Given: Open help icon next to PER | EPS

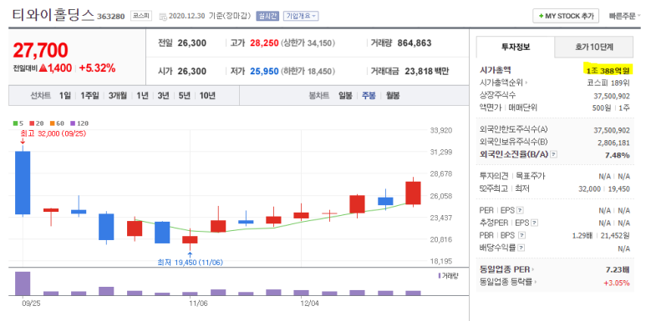Looking at the screenshot, I should pos(520,210).
